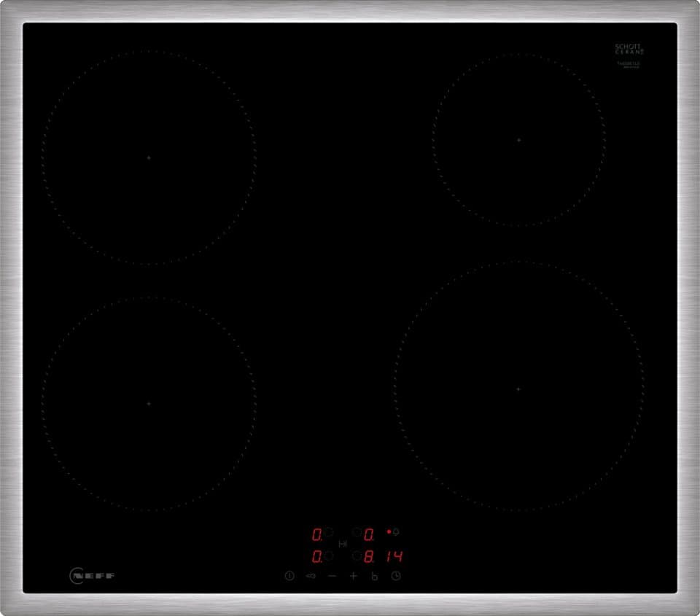700x616 pixels.
Task: Tap the red dot timer indicator
Action: [x=389, y=531]
